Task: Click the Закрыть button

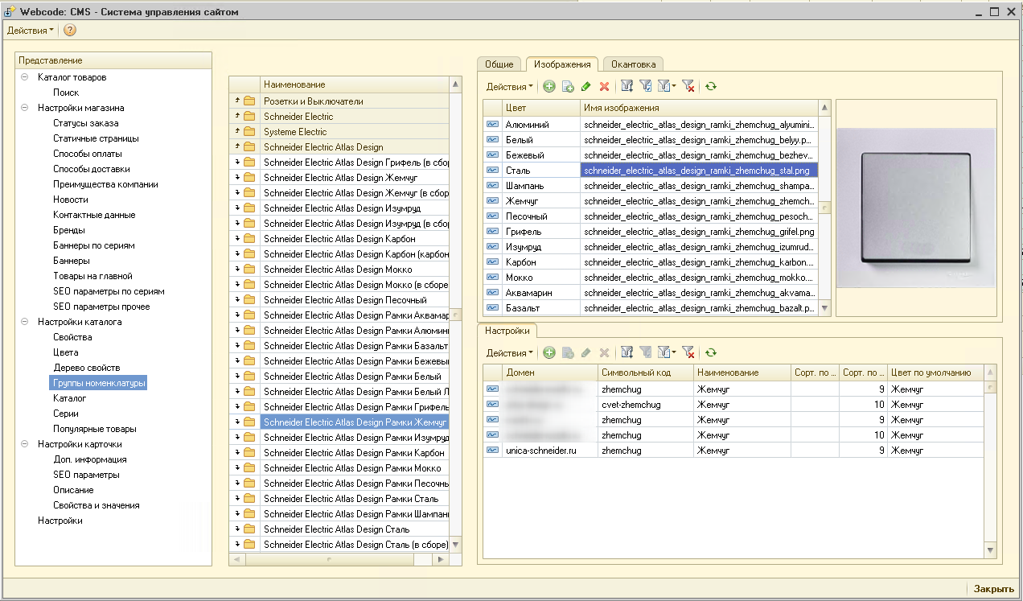Action: [993, 589]
